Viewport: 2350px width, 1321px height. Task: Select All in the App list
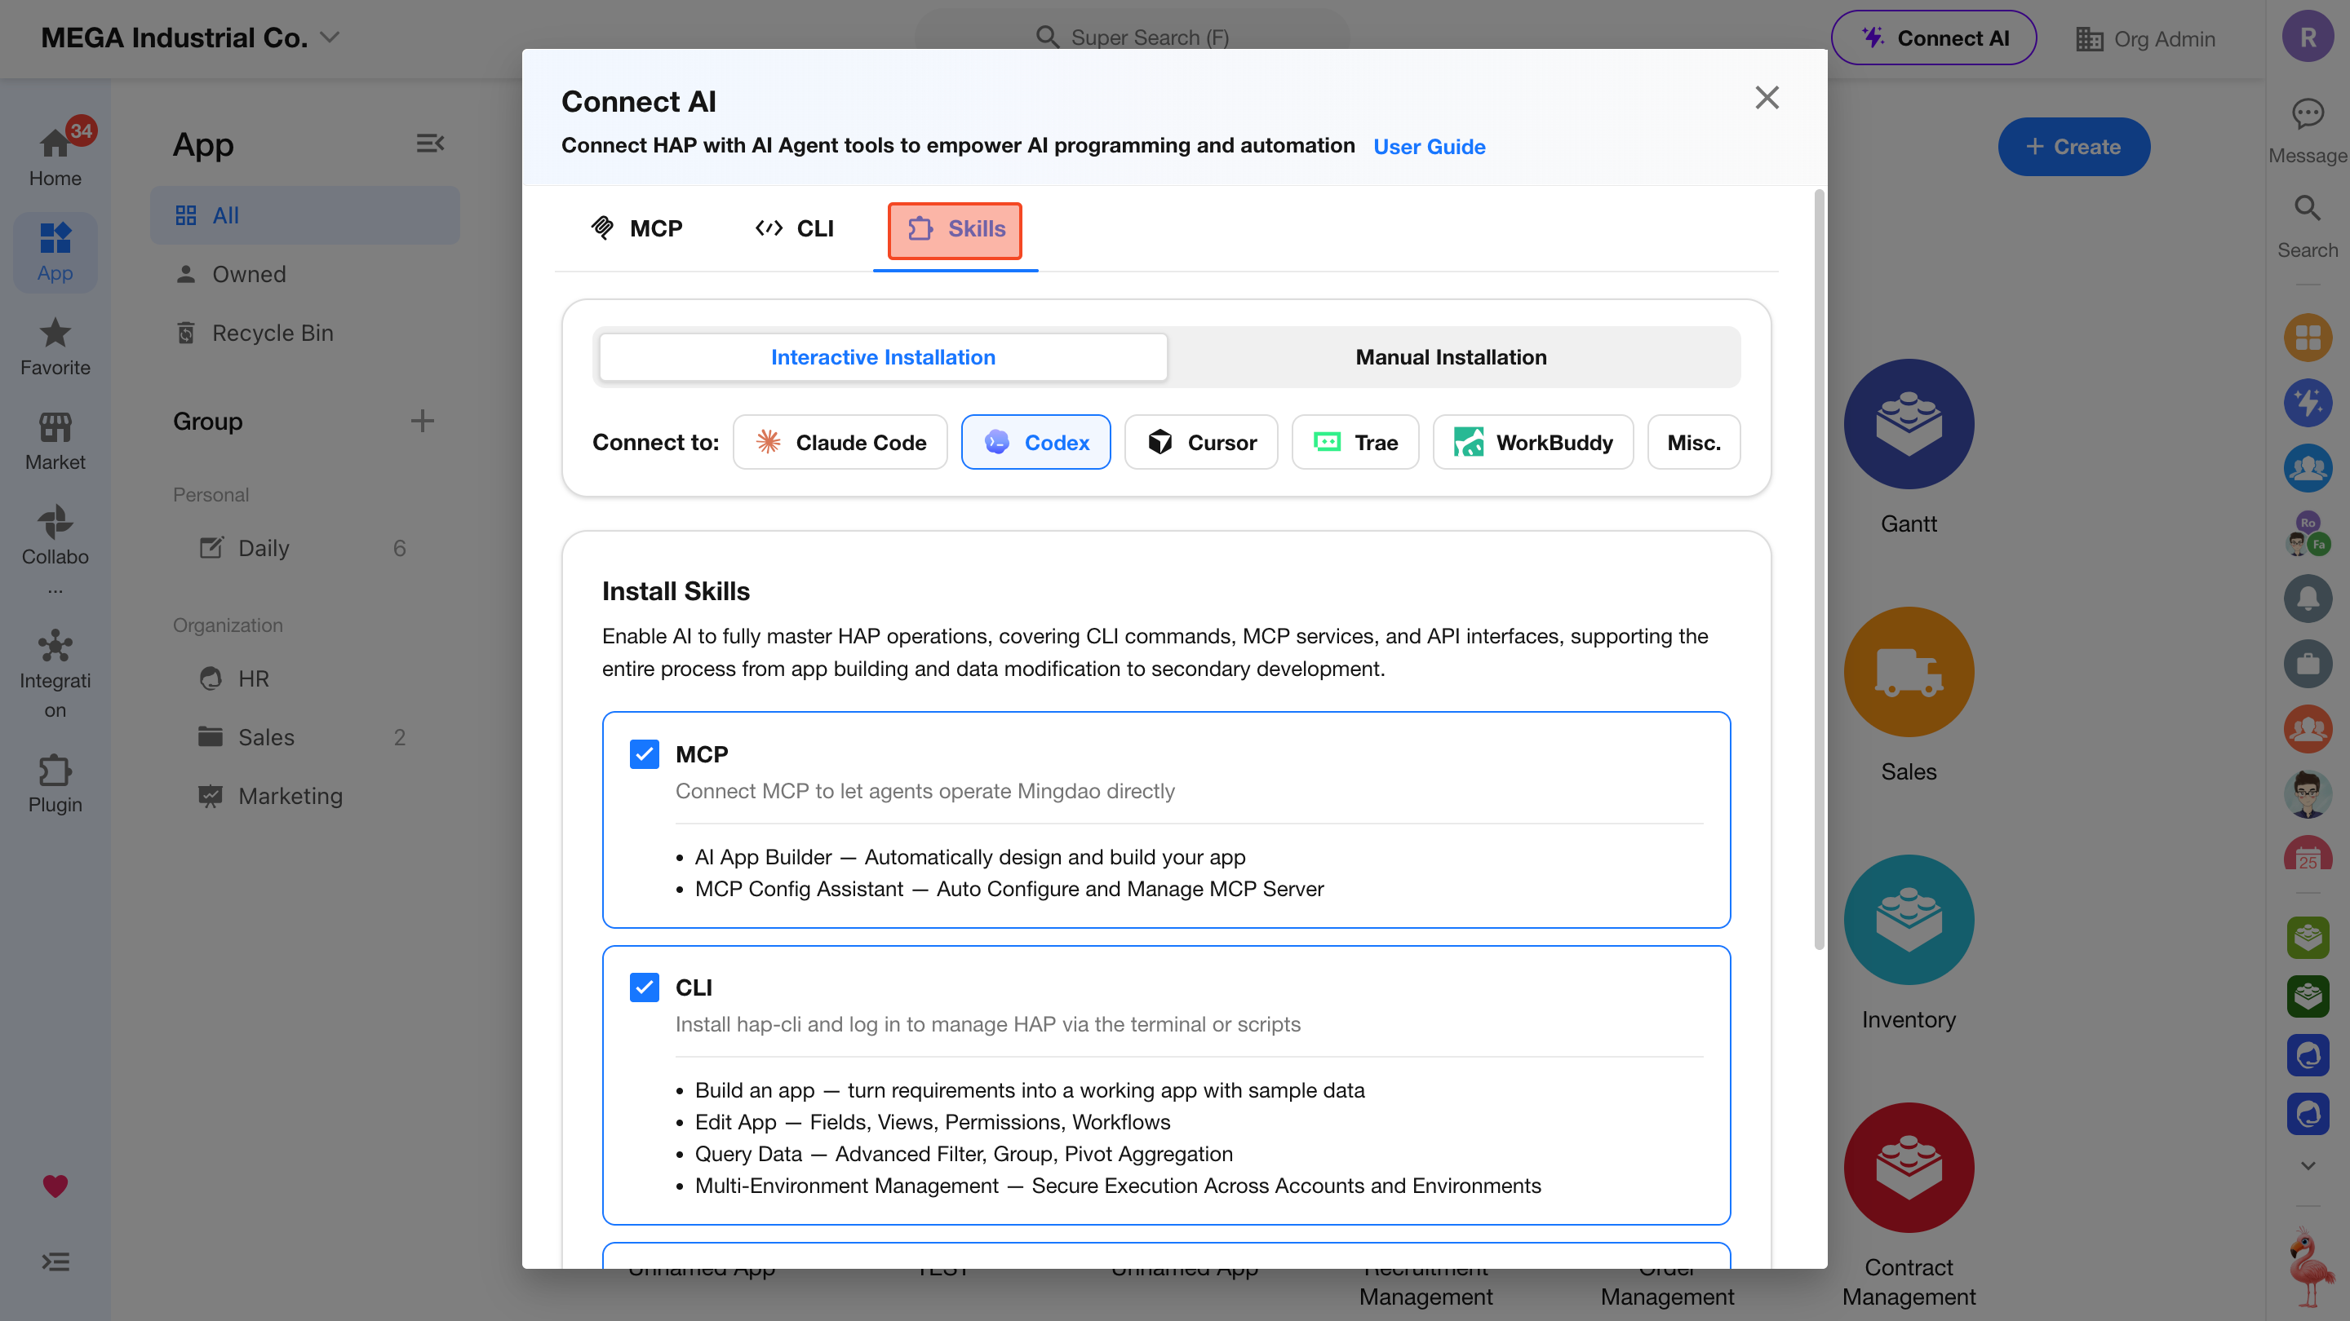tap(304, 215)
